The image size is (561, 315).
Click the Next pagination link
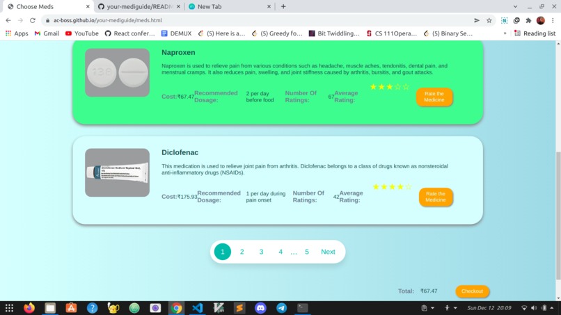[x=328, y=252]
